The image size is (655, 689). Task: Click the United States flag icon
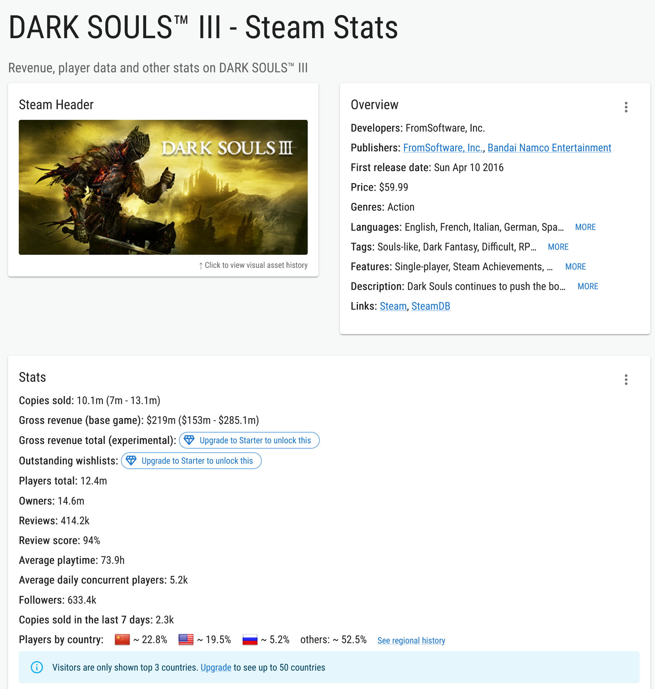pyautogui.click(x=186, y=639)
